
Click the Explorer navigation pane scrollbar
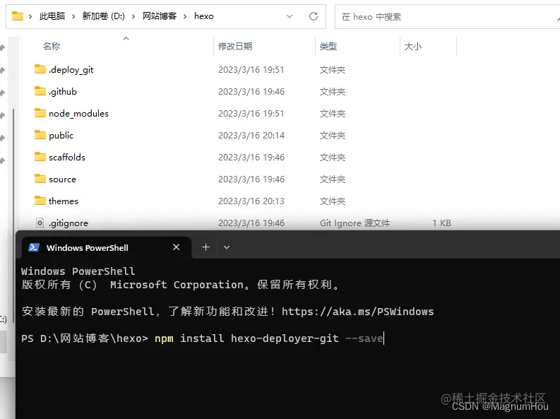(13, 216)
